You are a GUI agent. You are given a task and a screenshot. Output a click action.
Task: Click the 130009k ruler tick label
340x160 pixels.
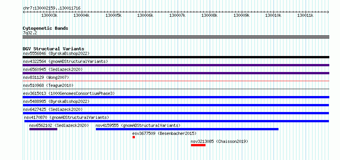click(x=241, y=15)
